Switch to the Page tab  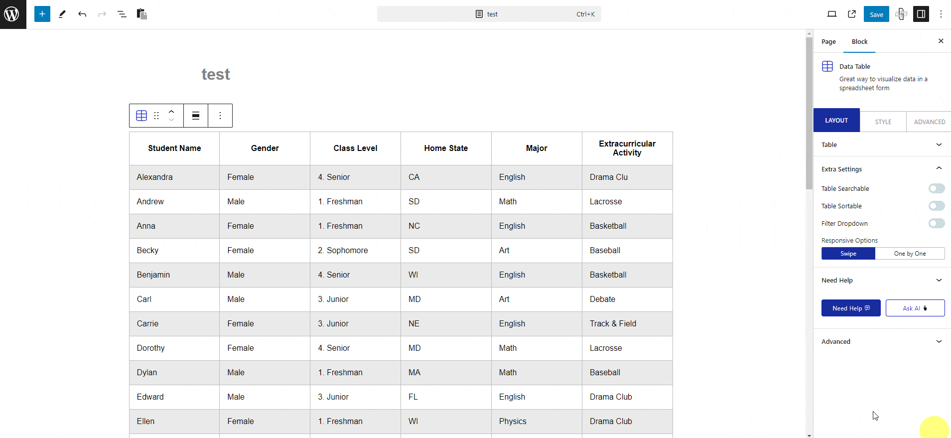point(828,41)
